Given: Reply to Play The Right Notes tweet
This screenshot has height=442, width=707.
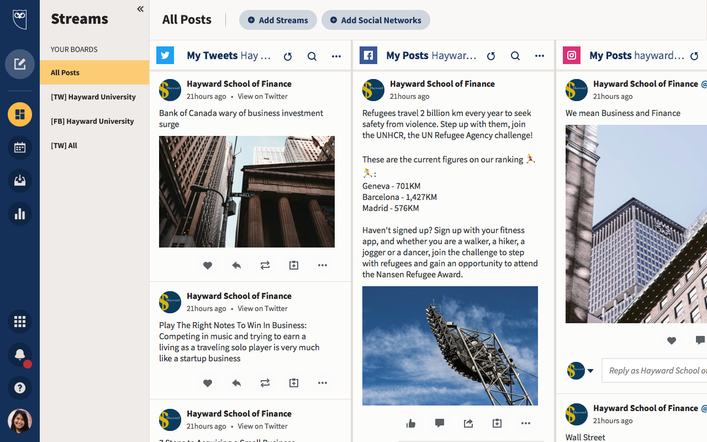Looking at the screenshot, I should pyautogui.click(x=236, y=383).
